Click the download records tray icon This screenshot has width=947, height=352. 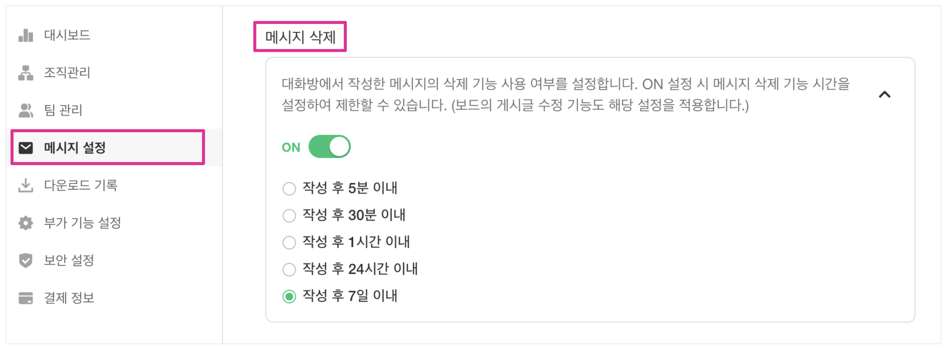26,185
